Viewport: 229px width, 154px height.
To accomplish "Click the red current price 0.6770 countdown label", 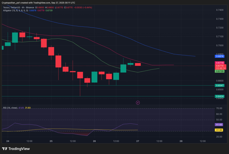I will [220, 67].
